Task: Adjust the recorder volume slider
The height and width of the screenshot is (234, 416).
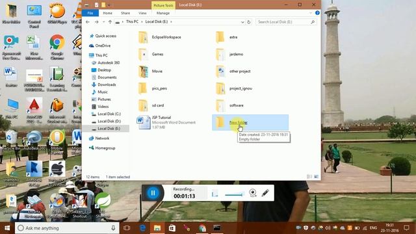Action: tap(234, 195)
